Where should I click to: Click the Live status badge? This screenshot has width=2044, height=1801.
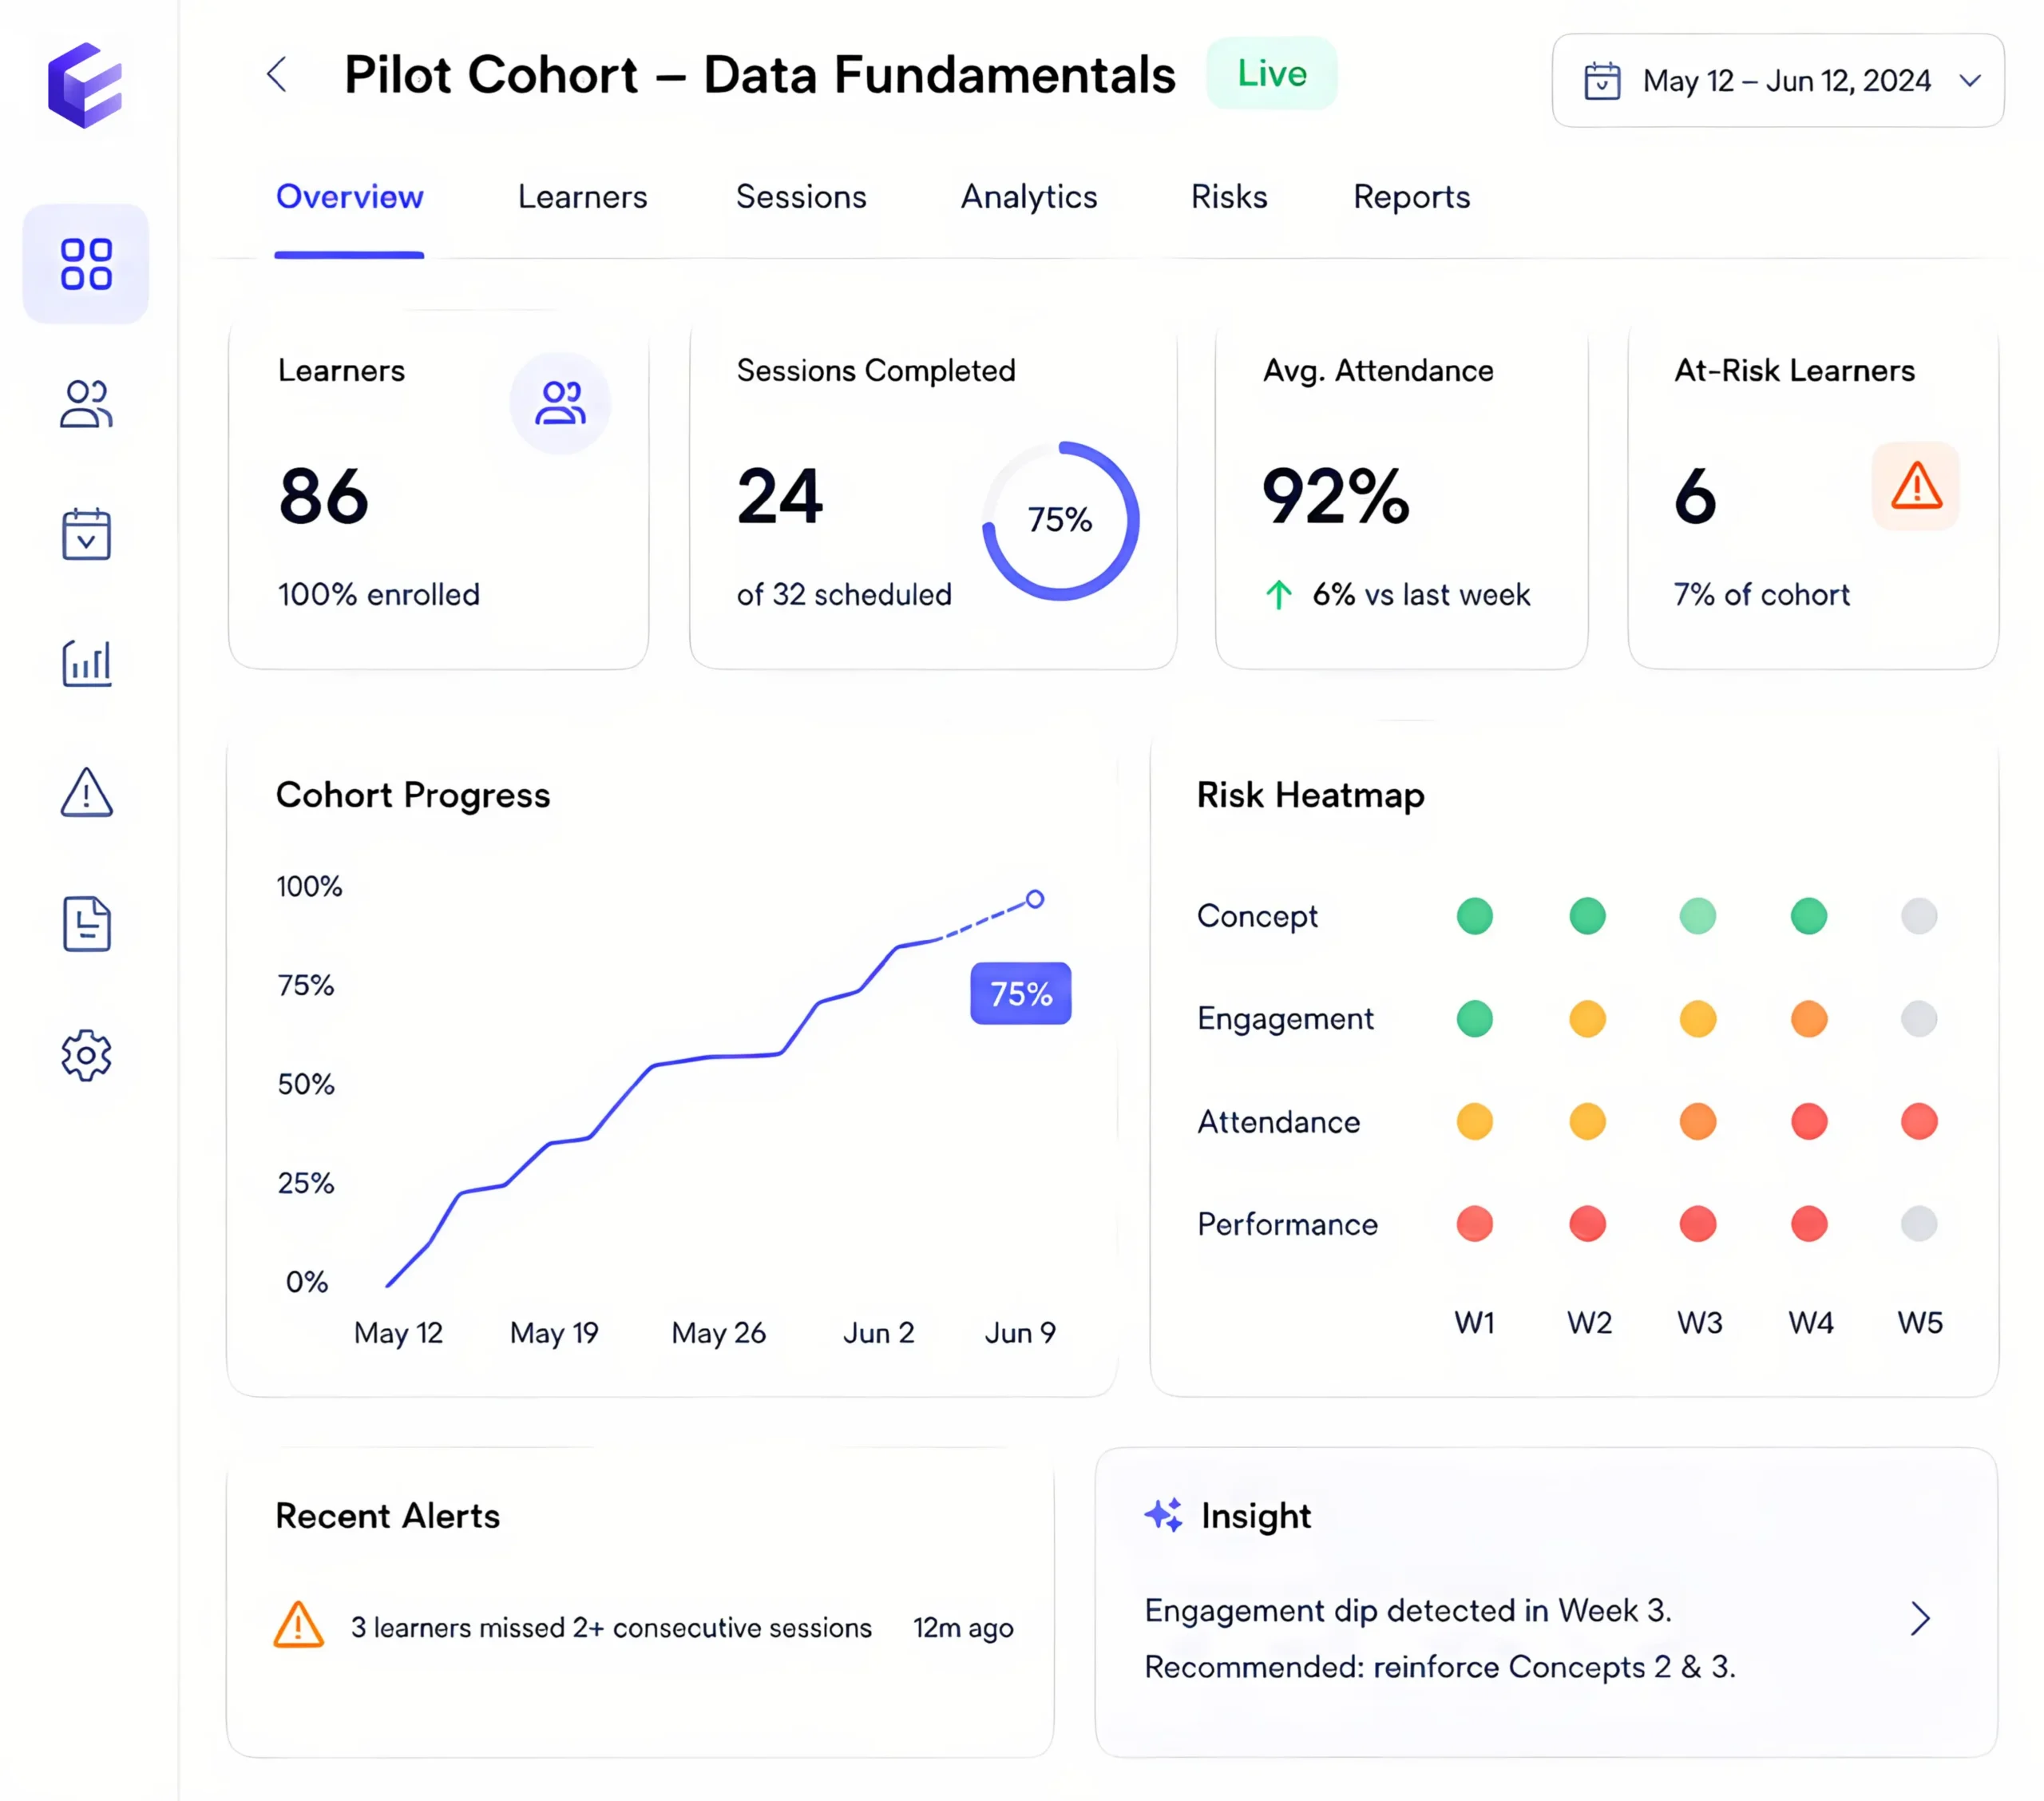pos(1271,74)
